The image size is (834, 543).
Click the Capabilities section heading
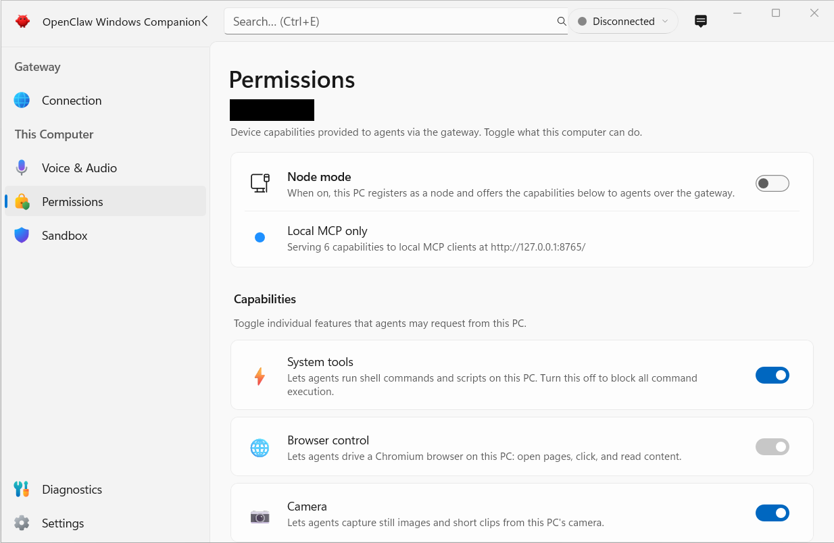pos(265,299)
